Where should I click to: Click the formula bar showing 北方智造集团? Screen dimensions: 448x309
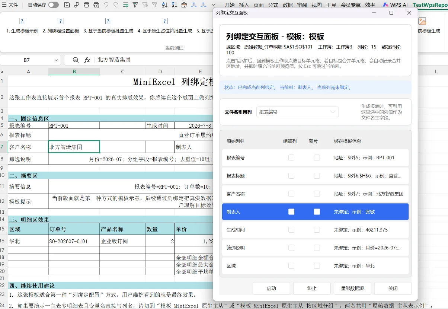[153, 60]
